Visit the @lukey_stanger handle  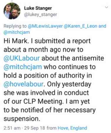[40, 15]
